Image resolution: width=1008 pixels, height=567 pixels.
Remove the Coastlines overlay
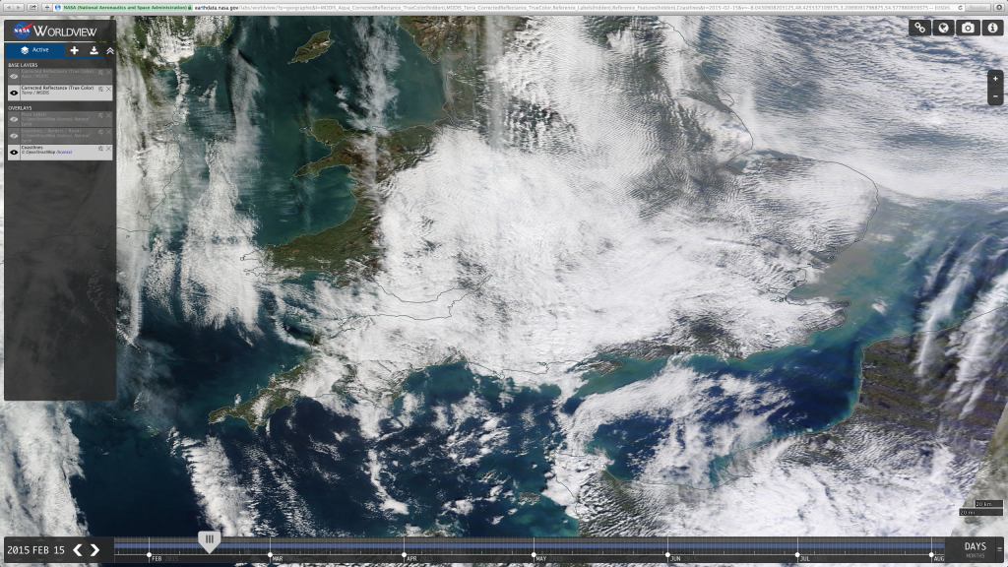(x=108, y=149)
